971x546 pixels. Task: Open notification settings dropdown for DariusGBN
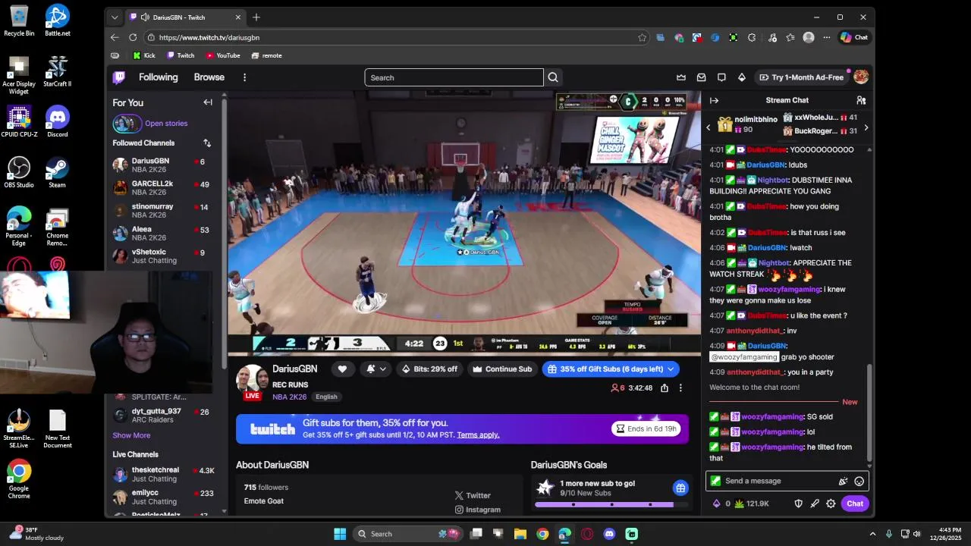(376, 369)
